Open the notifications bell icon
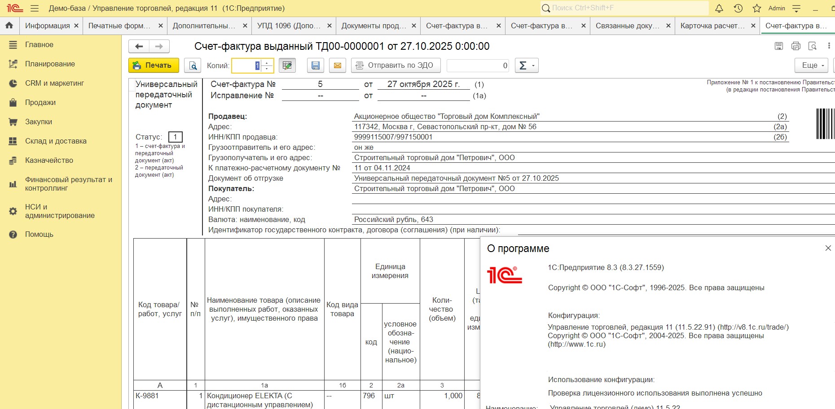Screen dimensions: 835x409 [x=719, y=8]
